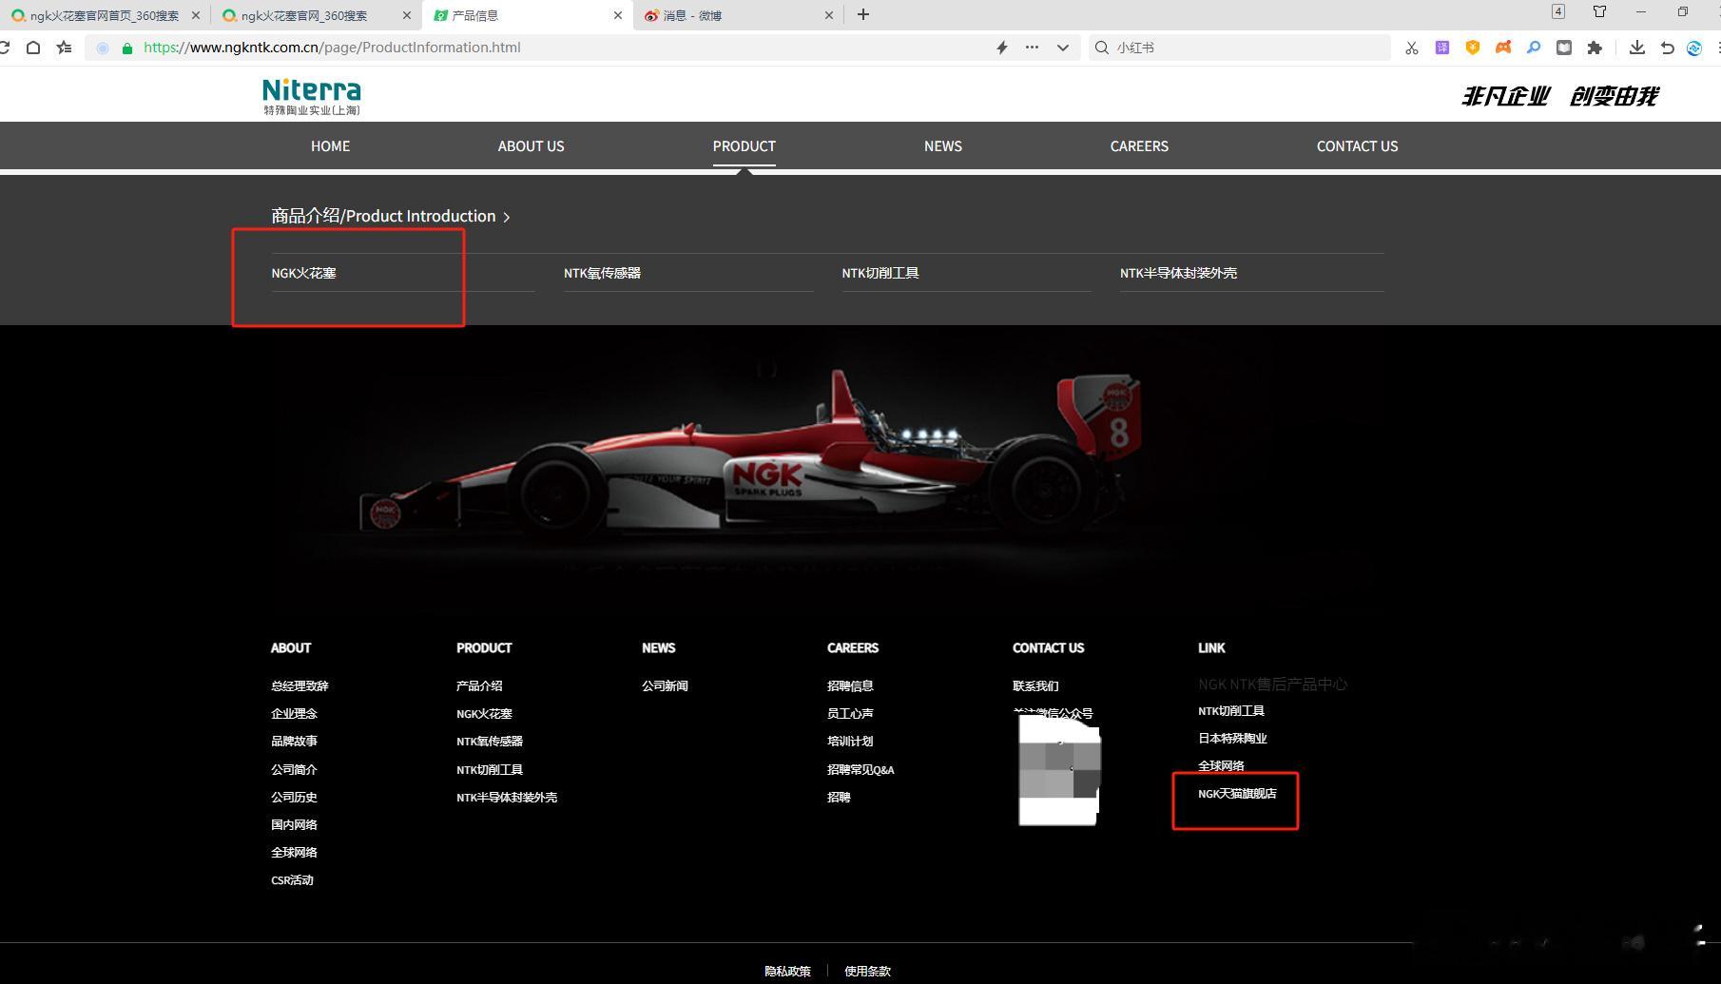Select the 产品信息 tab
Screen dimensions: 1721x984
point(527,15)
